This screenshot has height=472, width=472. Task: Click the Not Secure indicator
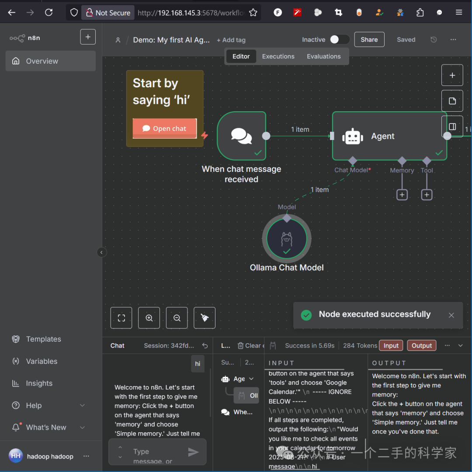coord(108,13)
